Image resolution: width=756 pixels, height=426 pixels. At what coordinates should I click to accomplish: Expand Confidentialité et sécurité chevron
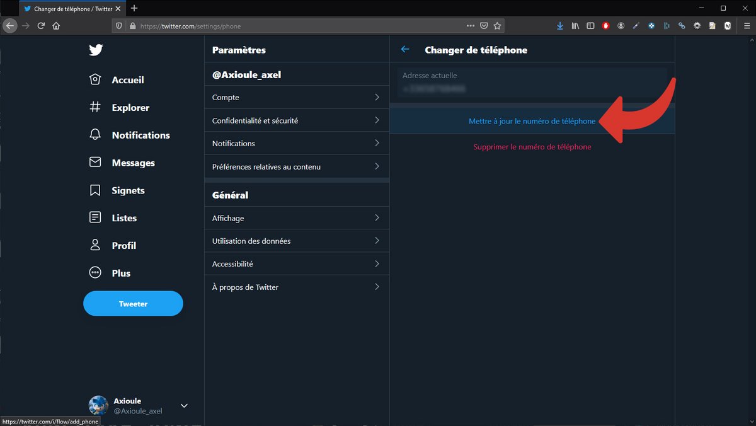377,120
